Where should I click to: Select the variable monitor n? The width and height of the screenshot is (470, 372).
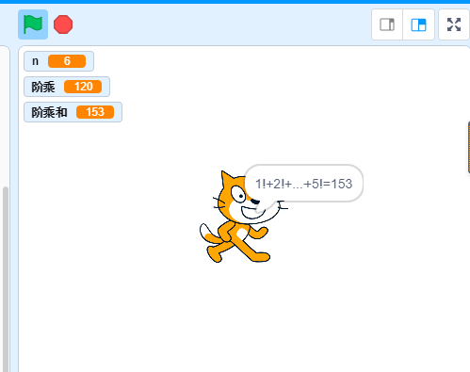(58, 61)
